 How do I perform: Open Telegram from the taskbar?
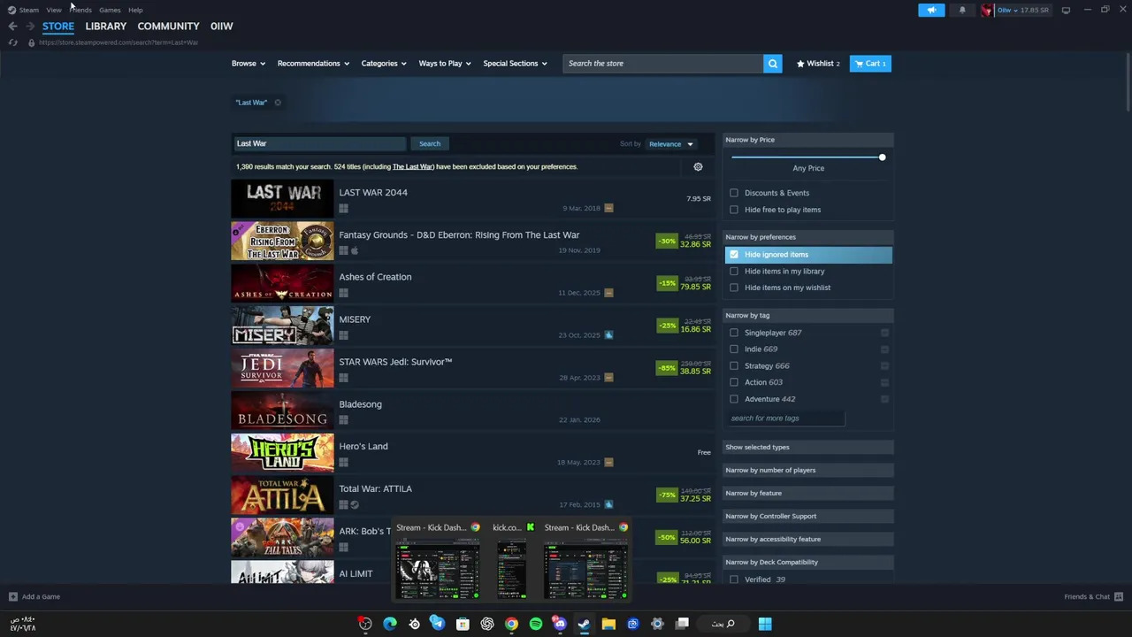[x=437, y=624]
